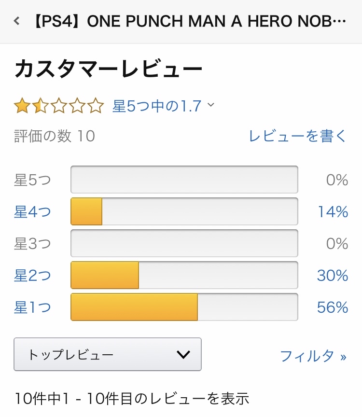The image size is (362, 417).
Task: Filter by 星4つ reviews label
Action: click(32, 212)
